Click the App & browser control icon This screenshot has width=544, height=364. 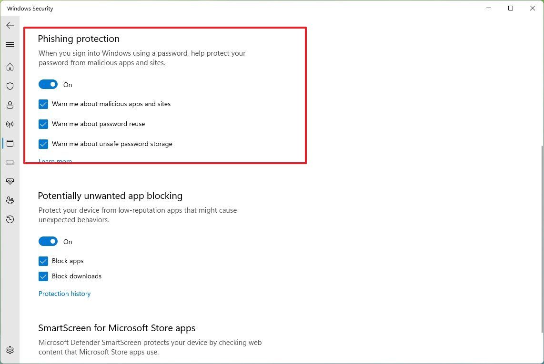click(x=10, y=143)
